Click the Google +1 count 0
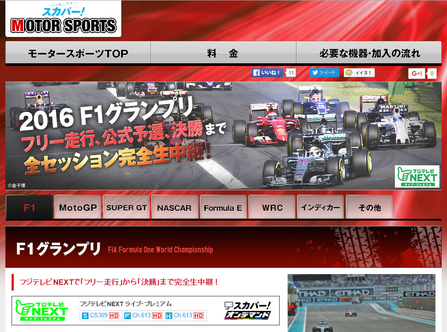The image size is (447, 332). coord(431,73)
